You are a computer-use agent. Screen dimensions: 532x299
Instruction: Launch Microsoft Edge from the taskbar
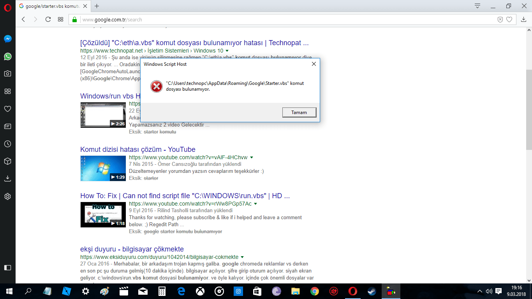coord(181,291)
